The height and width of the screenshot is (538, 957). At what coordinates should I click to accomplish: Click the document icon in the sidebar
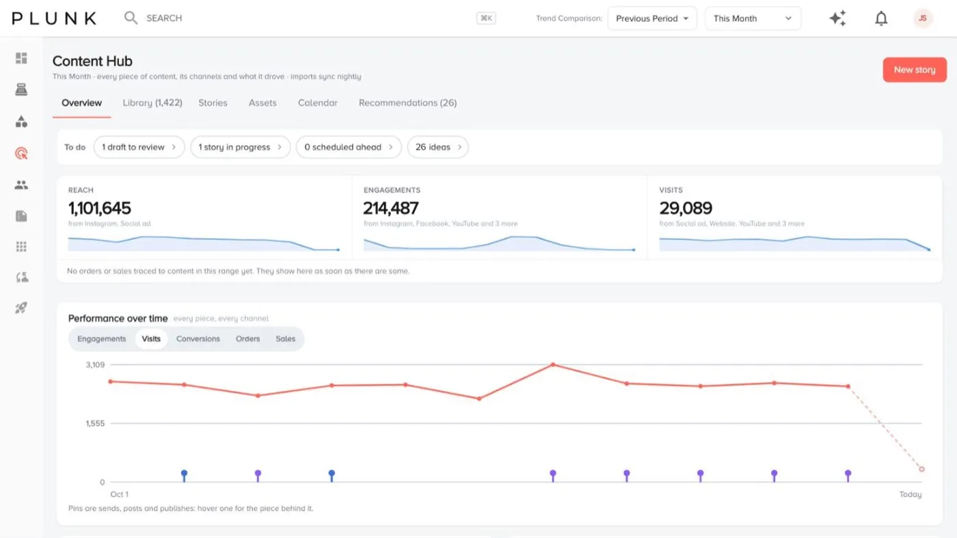pyautogui.click(x=21, y=216)
